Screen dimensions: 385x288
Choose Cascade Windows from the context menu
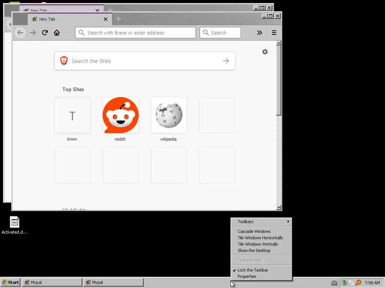pyautogui.click(x=262, y=231)
